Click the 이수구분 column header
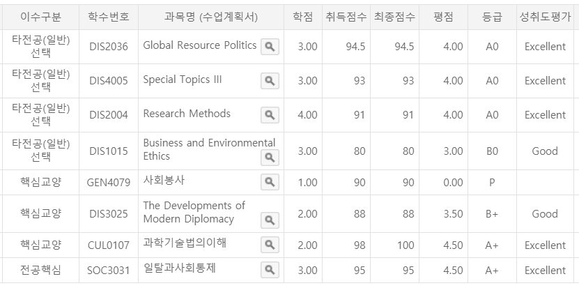This screenshot has width=579, height=288. [x=40, y=17]
